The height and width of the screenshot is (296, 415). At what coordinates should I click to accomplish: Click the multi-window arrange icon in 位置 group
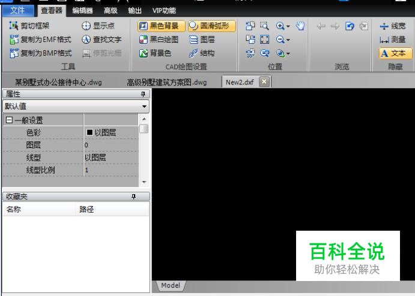tap(250, 26)
